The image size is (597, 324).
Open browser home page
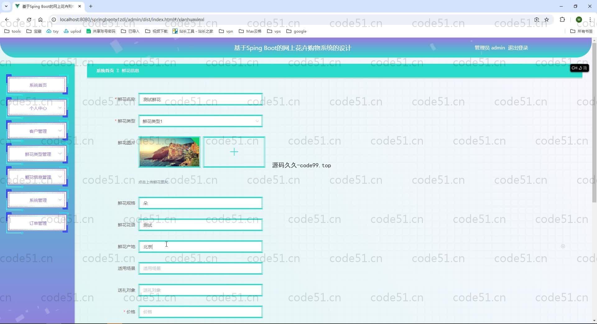[40, 20]
